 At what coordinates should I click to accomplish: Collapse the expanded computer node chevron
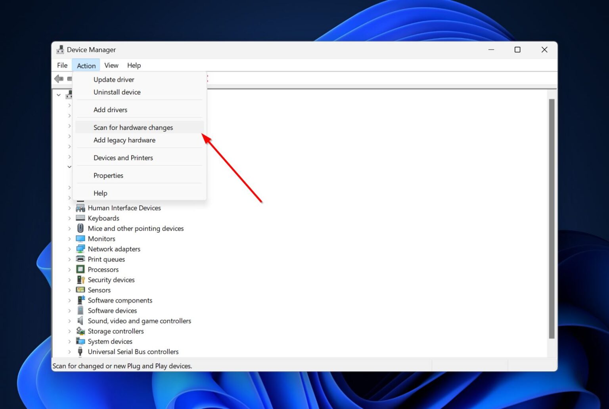58,95
